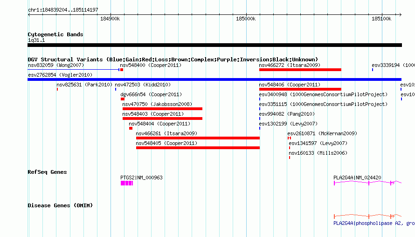
Task: Select the nsv825631 (Park2010) label
Action: click(84, 85)
